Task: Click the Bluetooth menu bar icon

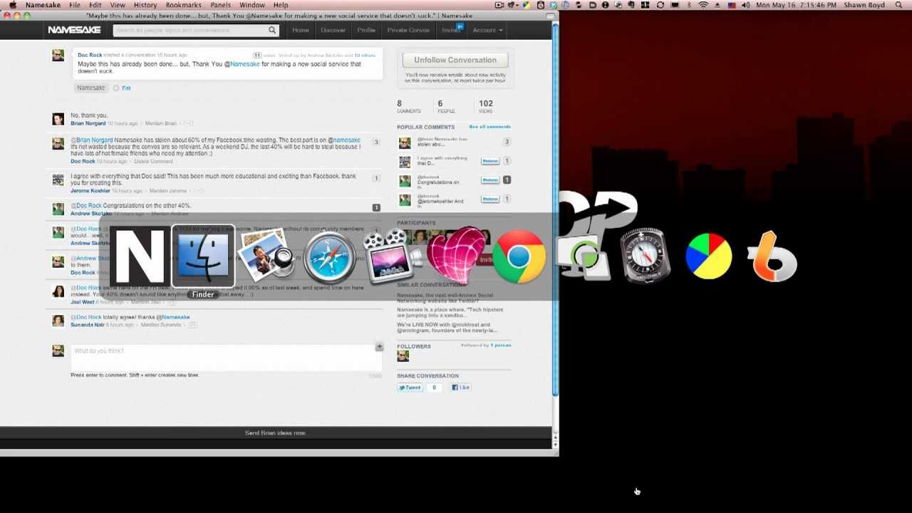Action: click(x=689, y=5)
